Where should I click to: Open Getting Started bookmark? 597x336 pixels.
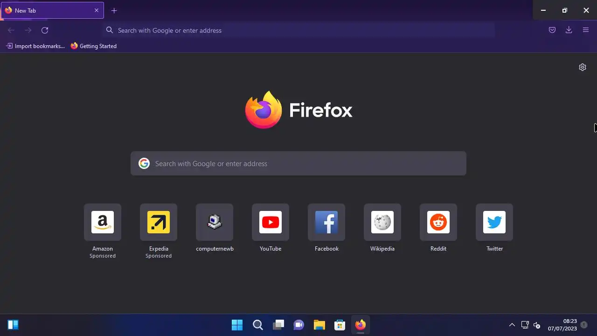(94, 46)
